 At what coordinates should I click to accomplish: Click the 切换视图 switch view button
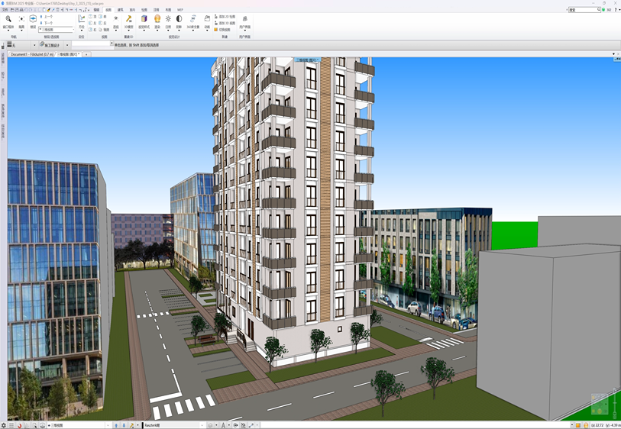point(223,29)
